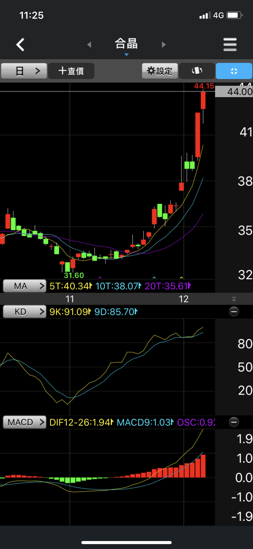Tap the latest red candlestick below 44.15

pos(203,100)
